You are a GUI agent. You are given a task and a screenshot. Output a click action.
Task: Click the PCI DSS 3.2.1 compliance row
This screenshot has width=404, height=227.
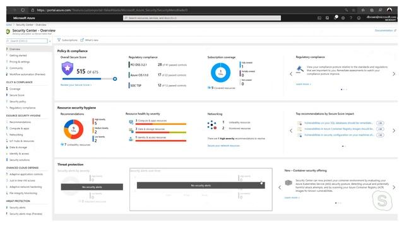158,65
